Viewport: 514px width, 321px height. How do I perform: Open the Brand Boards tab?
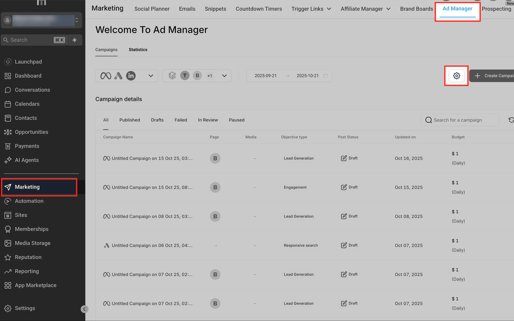click(417, 9)
